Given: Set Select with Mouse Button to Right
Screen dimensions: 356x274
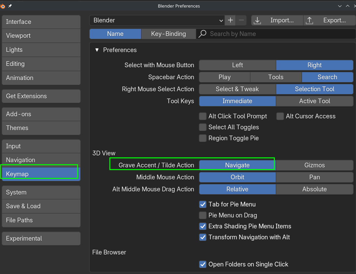Looking at the screenshot, I should [315, 65].
